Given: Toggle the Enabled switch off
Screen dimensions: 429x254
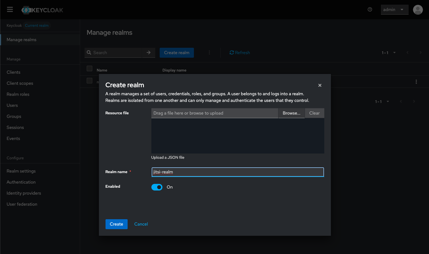Looking at the screenshot, I should pyautogui.click(x=157, y=187).
